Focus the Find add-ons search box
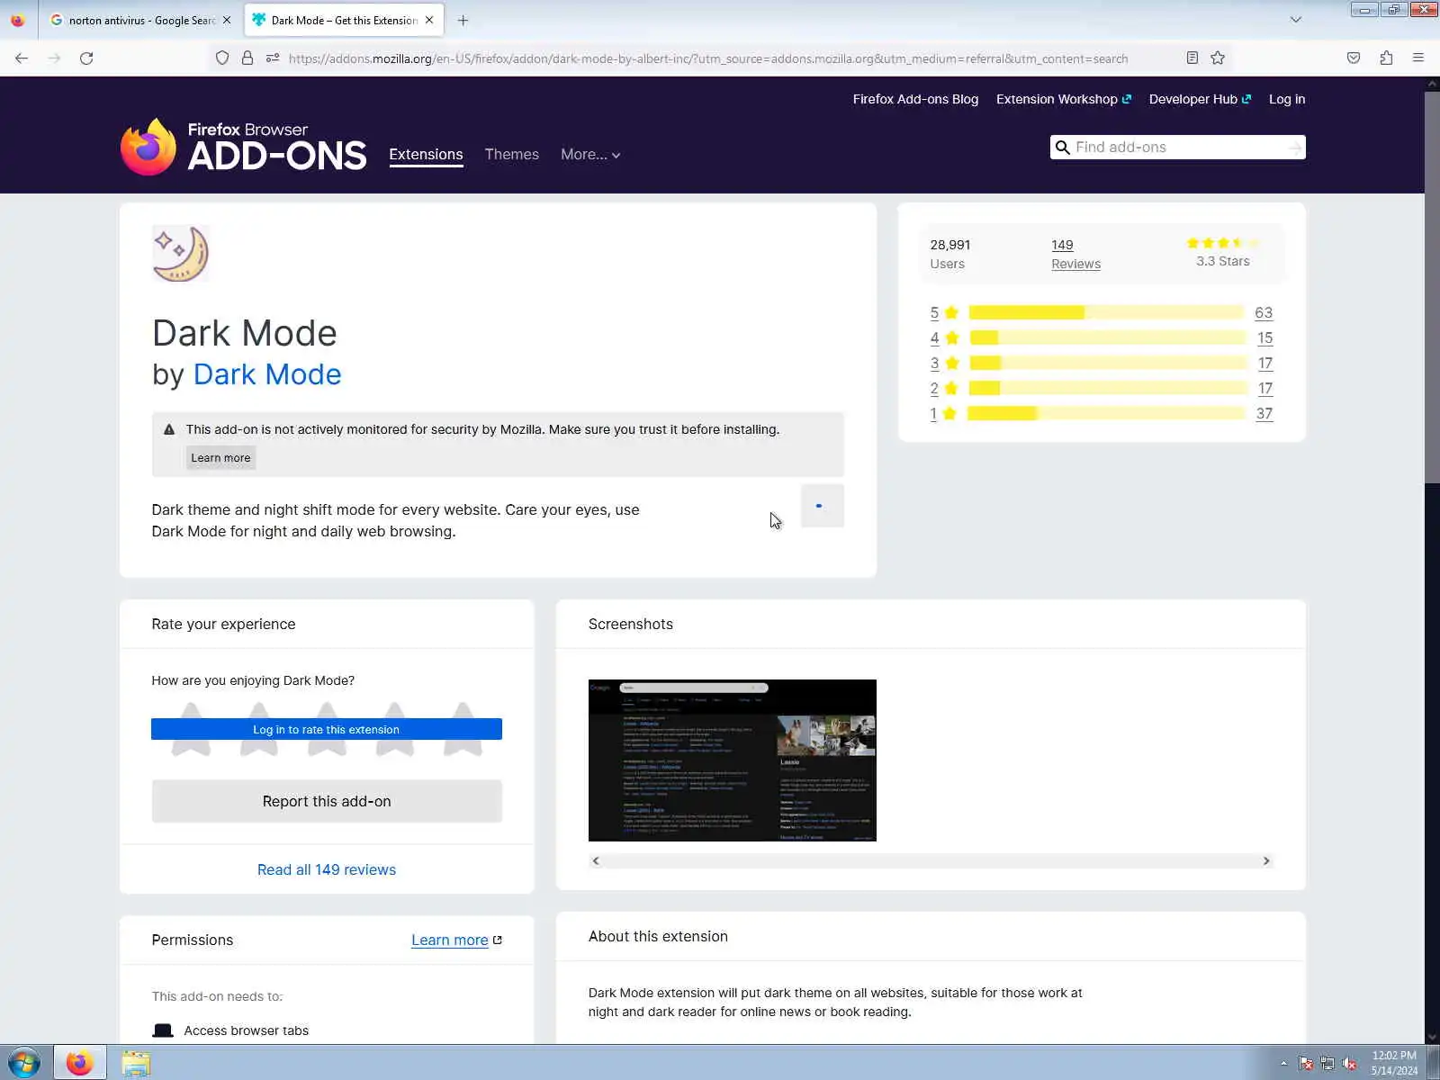Image resolution: width=1440 pixels, height=1080 pixels. 1179,148
